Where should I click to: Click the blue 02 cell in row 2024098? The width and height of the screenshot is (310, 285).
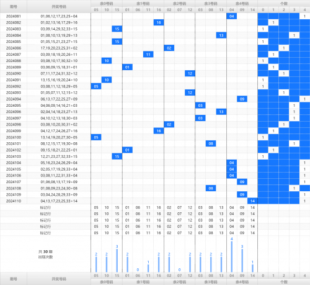coord(169,125)
